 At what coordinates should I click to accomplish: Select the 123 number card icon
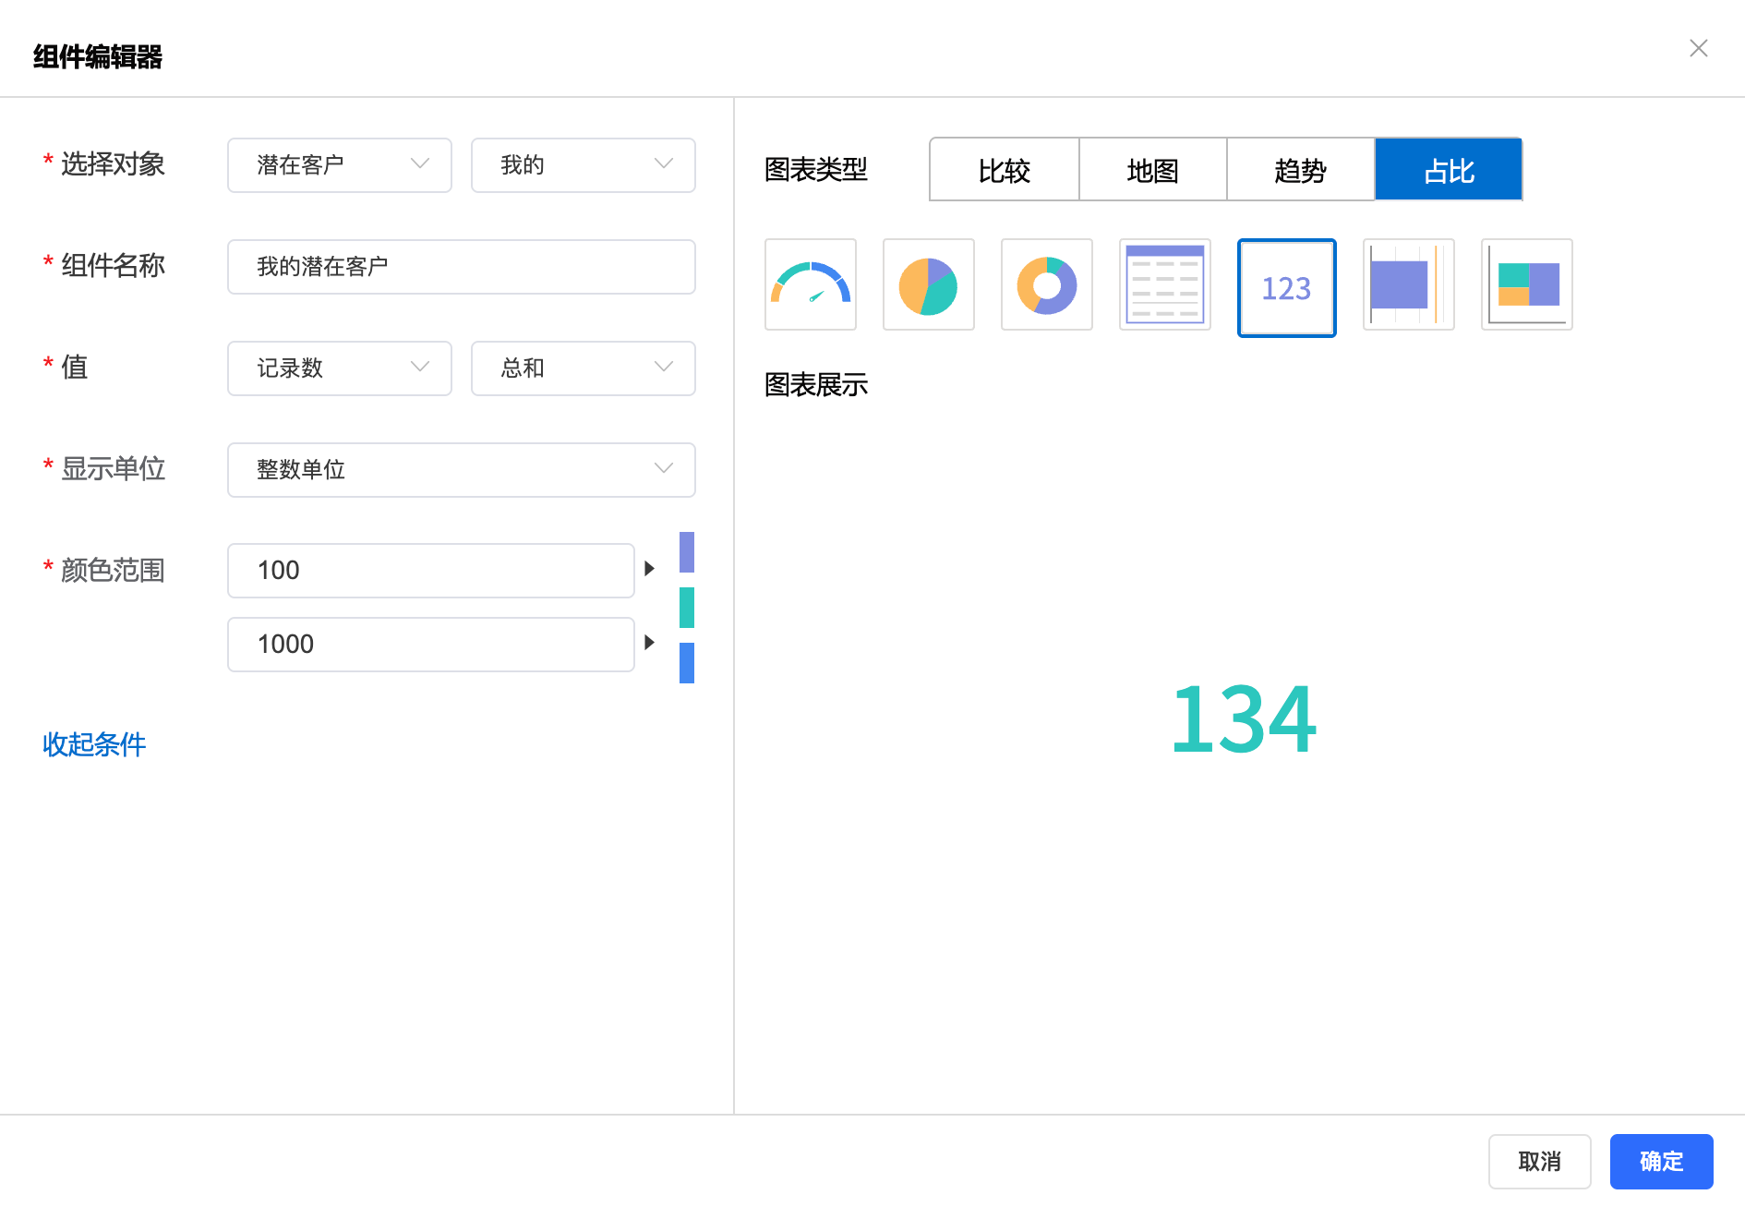click(x=1286, y=288)
